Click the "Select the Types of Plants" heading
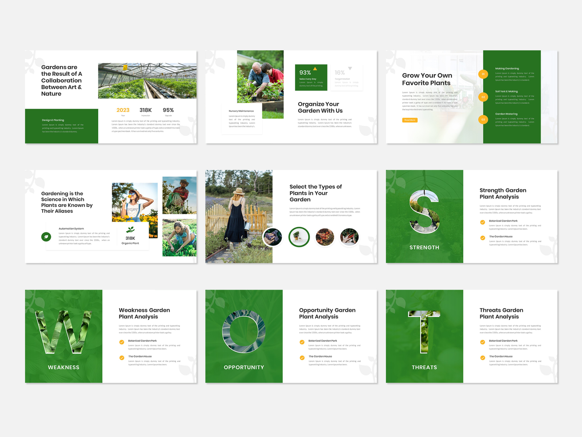 pos(316,193)
